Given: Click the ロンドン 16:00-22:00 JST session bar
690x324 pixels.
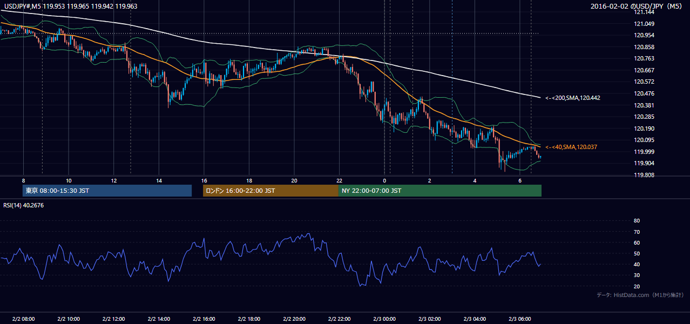Looking at the screenshot, I should point(270,191).
